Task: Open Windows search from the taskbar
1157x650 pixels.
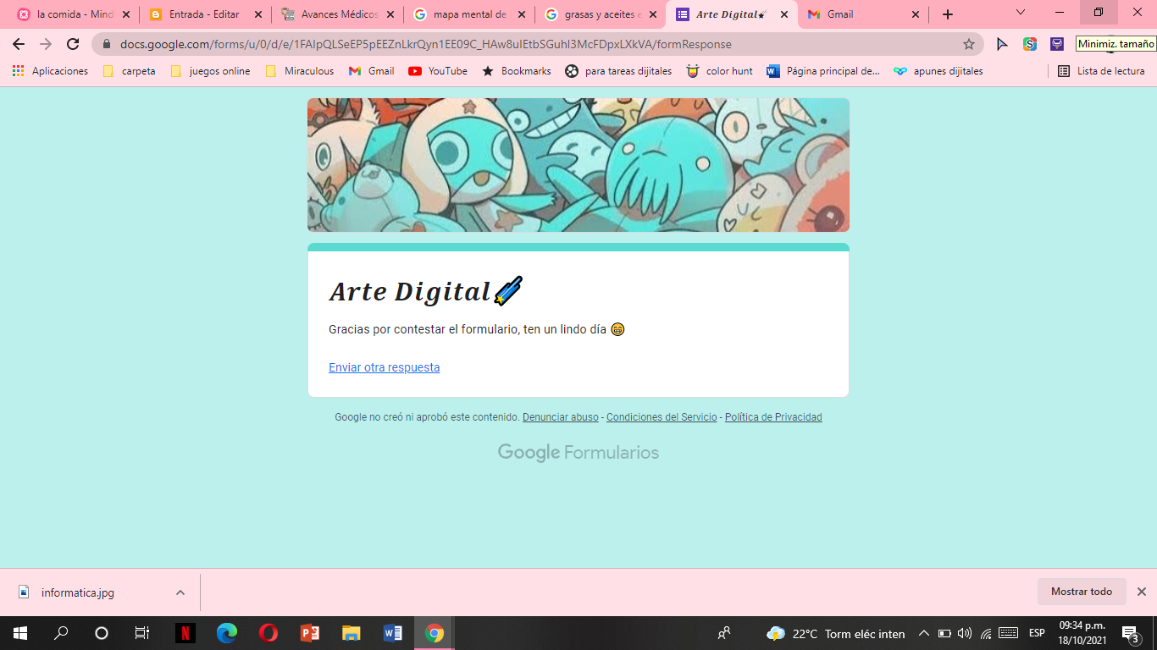Action: click(x=61, y=633)
